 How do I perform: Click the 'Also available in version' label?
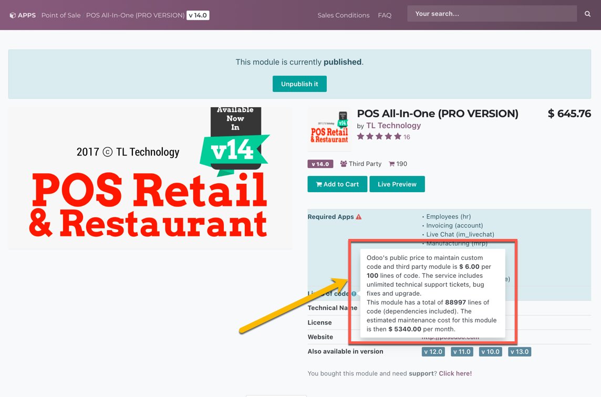(345, 351)
